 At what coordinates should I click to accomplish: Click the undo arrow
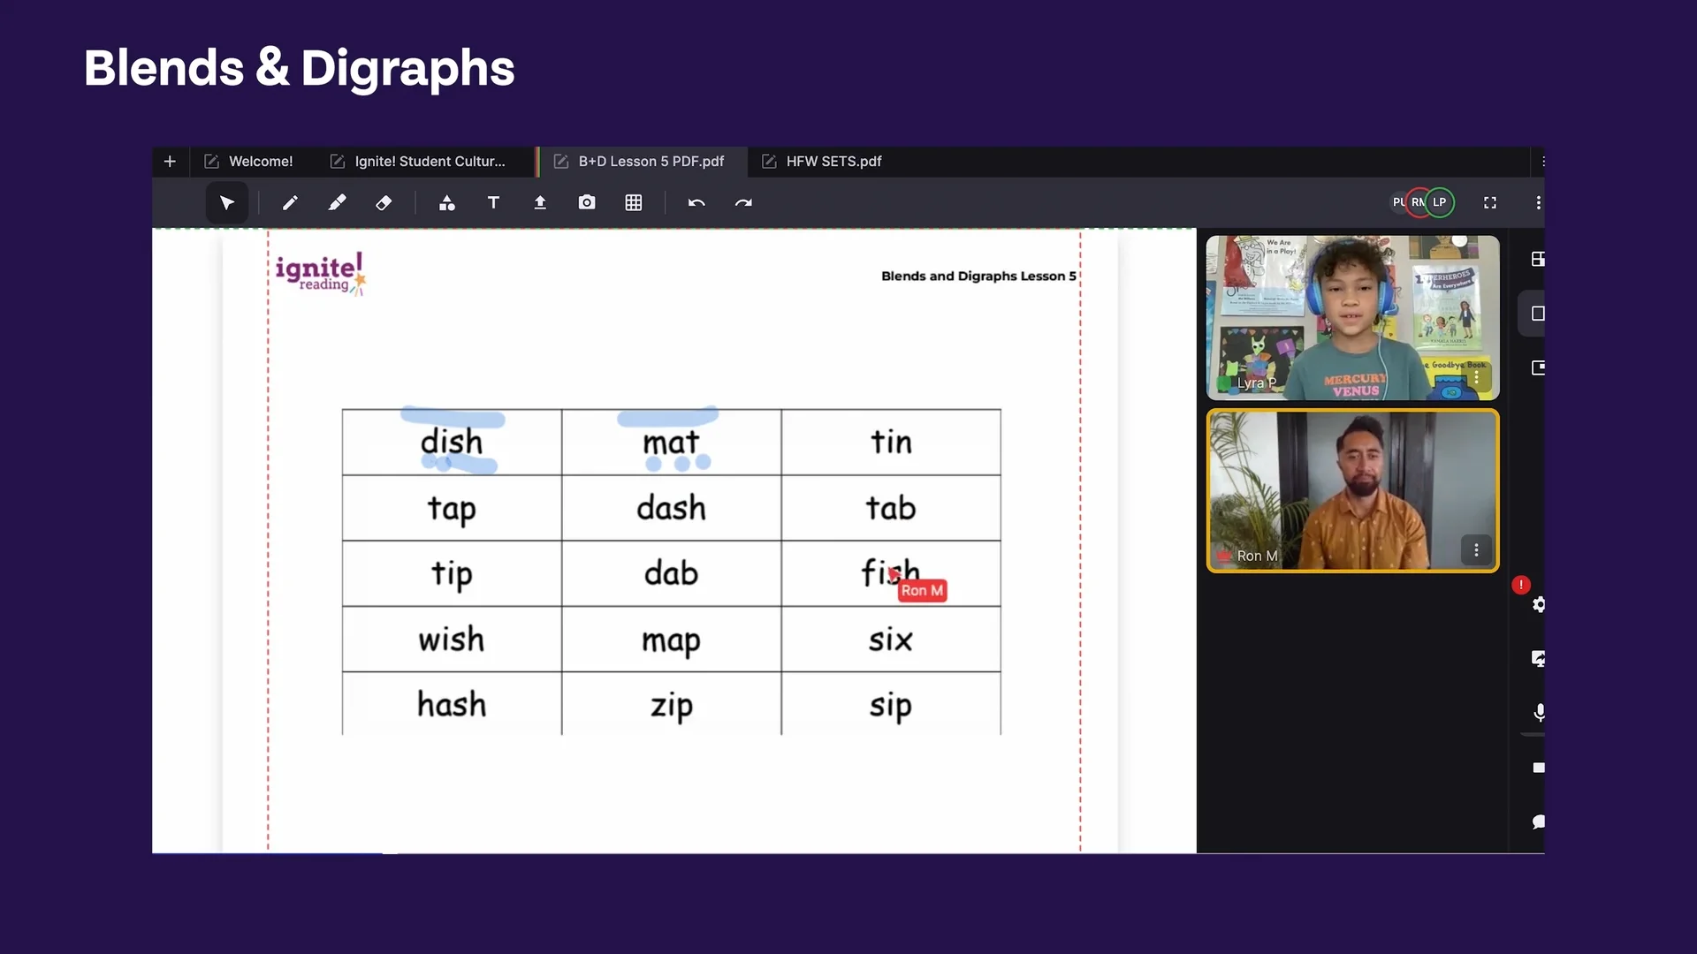pos(696,202)
